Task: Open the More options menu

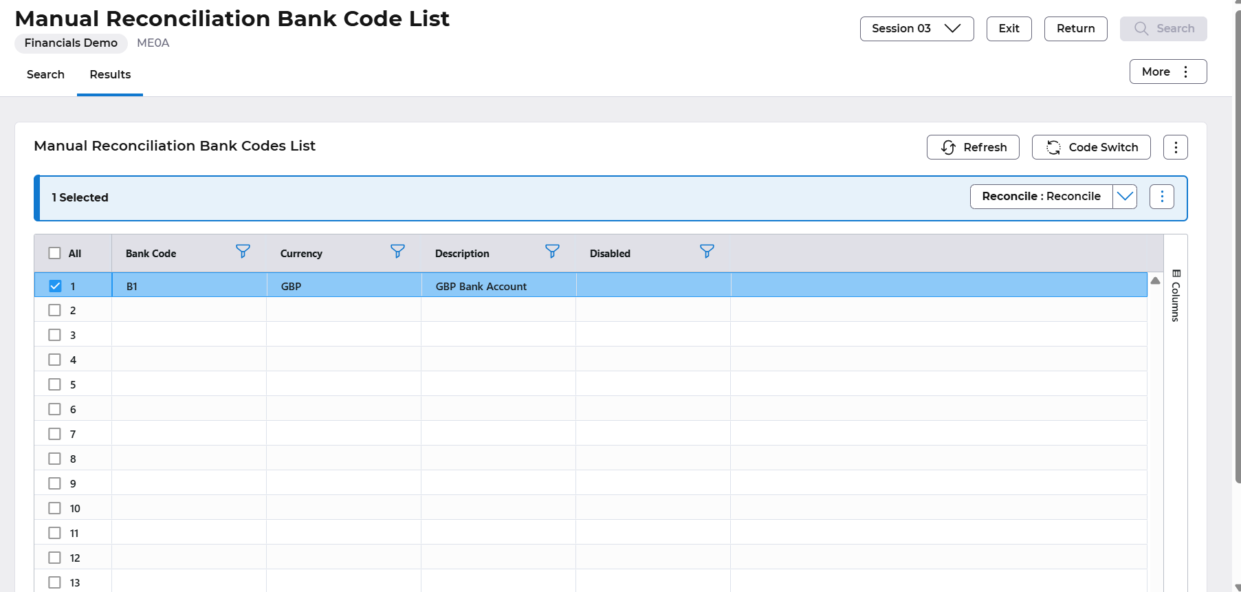Action: 1167,72
